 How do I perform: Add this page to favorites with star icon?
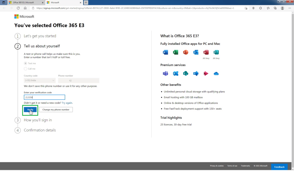[x=246, y=8]
